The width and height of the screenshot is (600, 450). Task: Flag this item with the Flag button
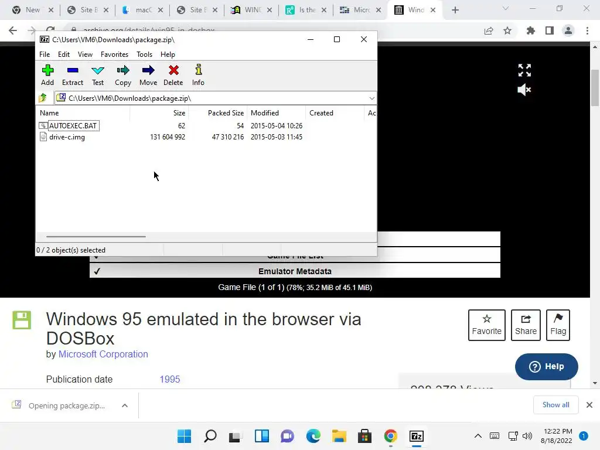[x=558, y=325]
